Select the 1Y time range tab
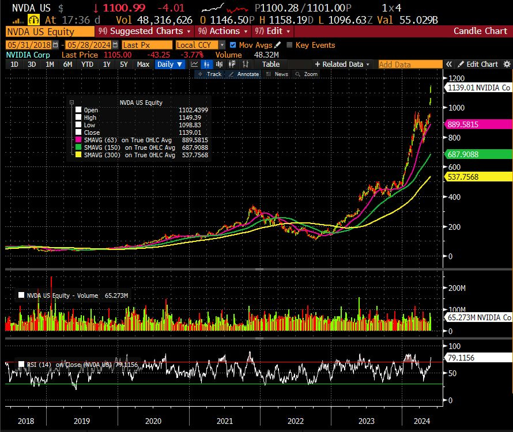This screenshot has width=513, height=432. point(107,64)
